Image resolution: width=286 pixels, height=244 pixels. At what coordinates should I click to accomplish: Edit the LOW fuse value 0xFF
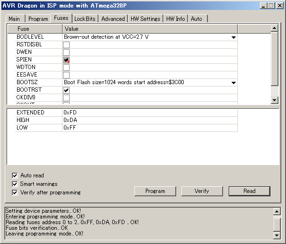tap(150, 128)
